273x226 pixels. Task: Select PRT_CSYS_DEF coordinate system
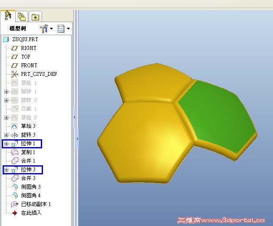tap(39, 74)
